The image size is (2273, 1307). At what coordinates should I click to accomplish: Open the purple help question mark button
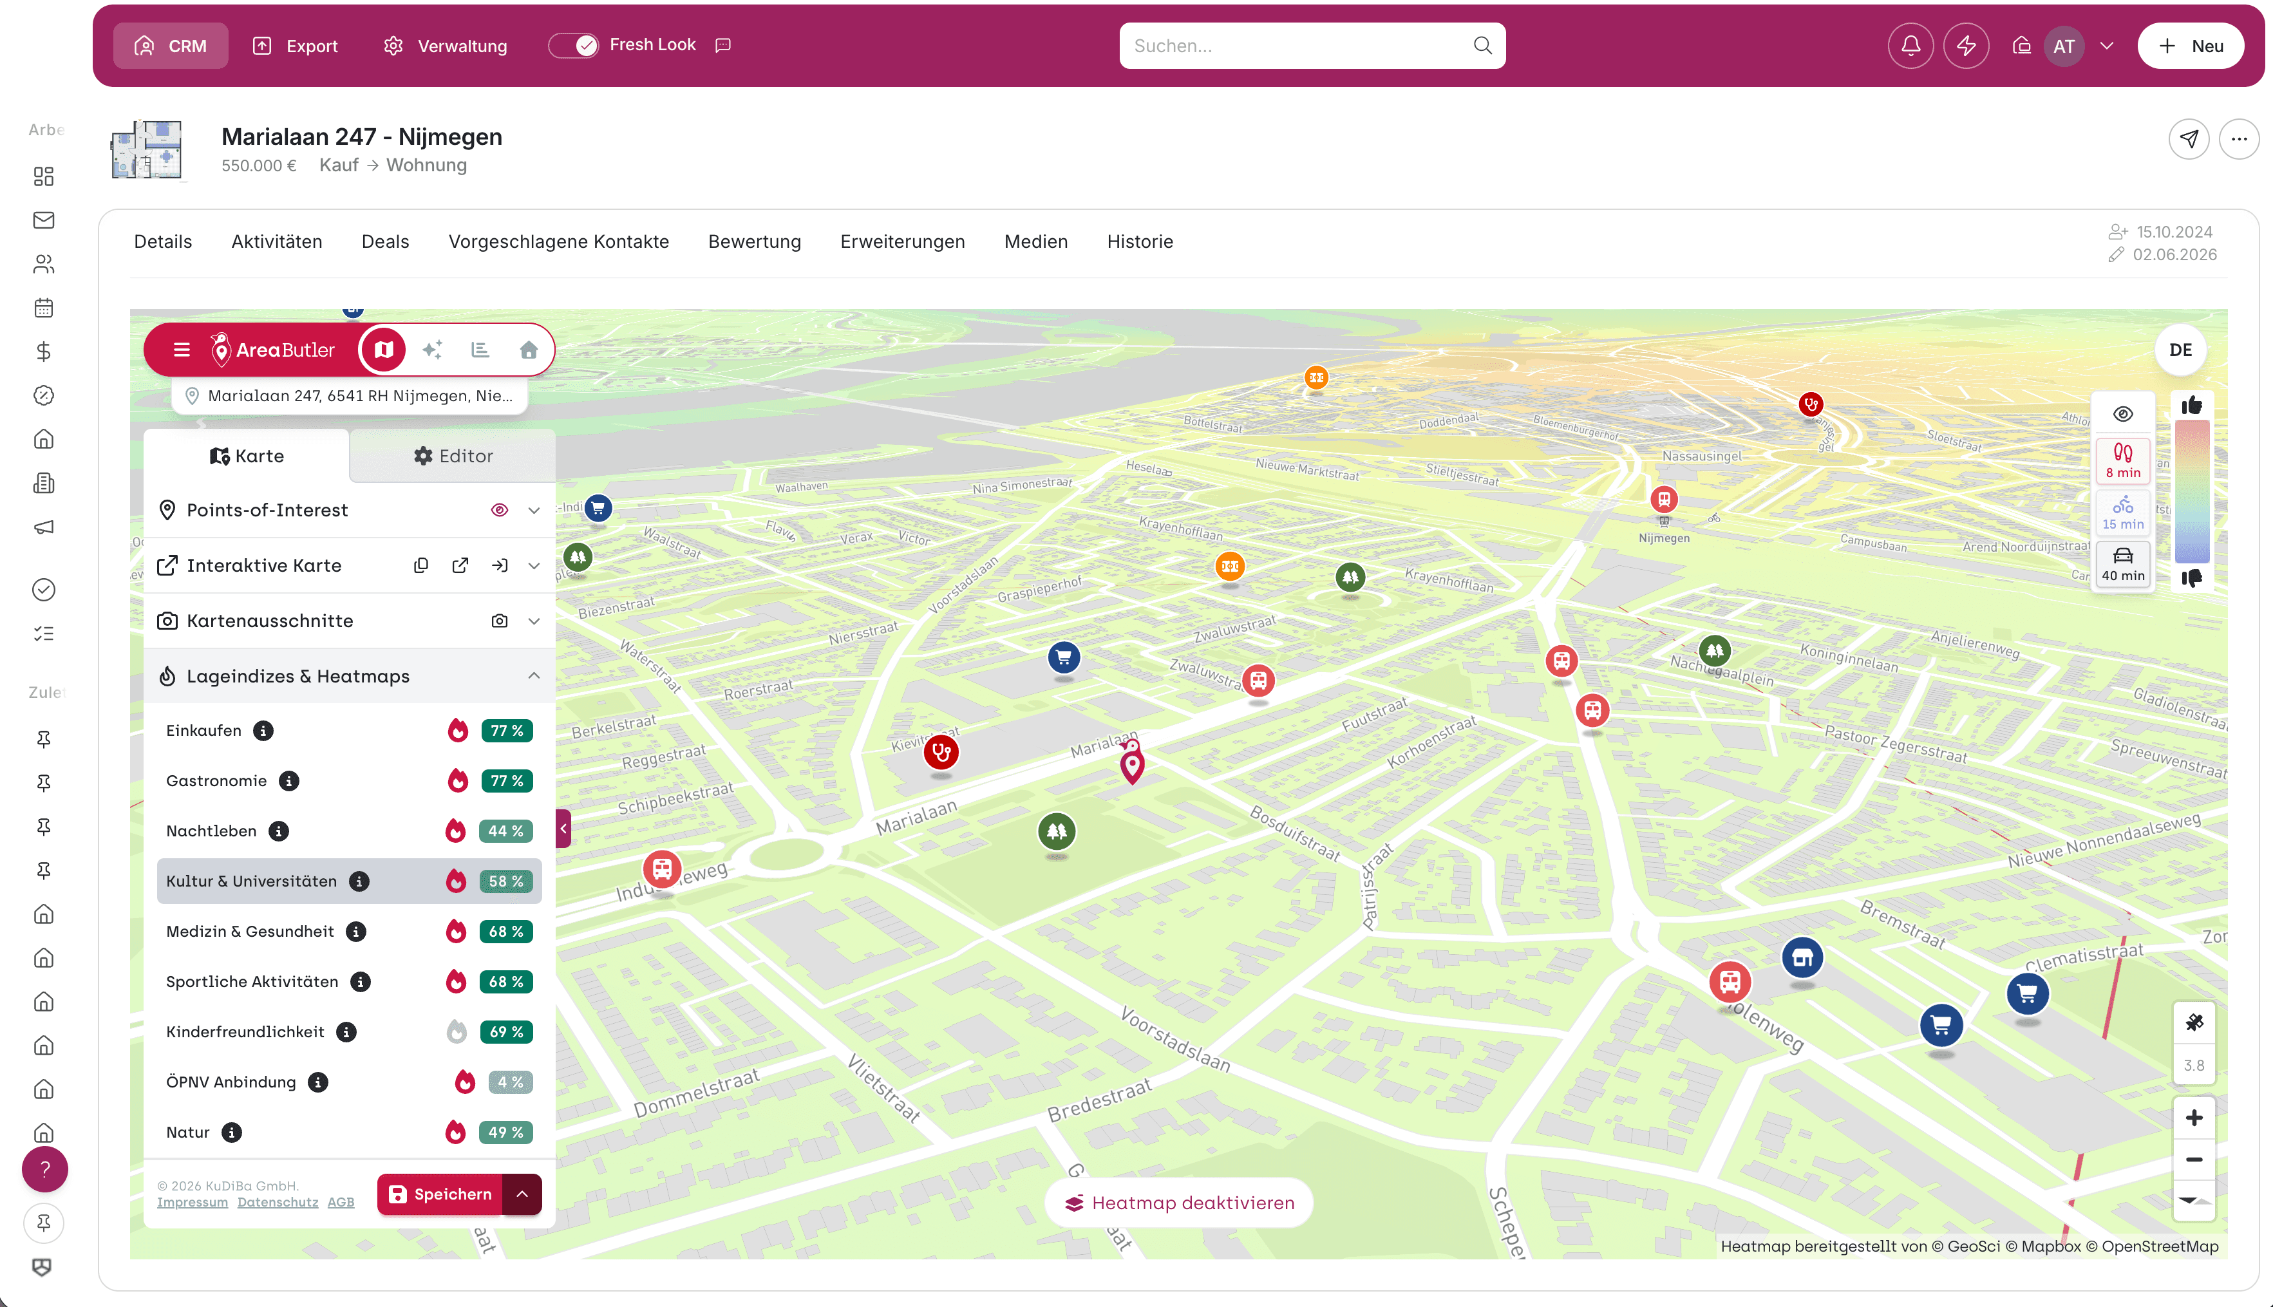tap(45, 1170)
